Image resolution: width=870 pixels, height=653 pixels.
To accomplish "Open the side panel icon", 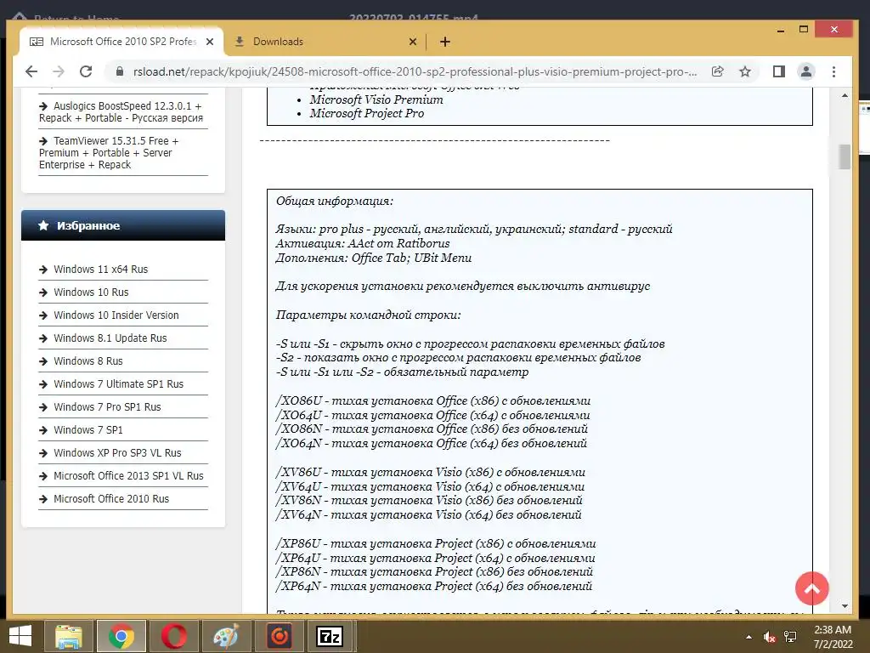I will (778, 71).
